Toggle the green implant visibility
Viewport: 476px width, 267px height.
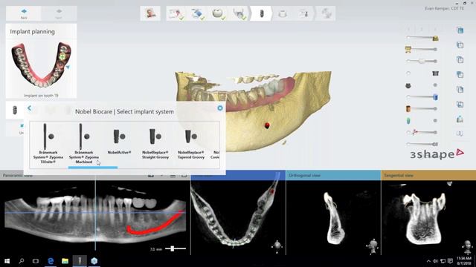pos(408,121)
